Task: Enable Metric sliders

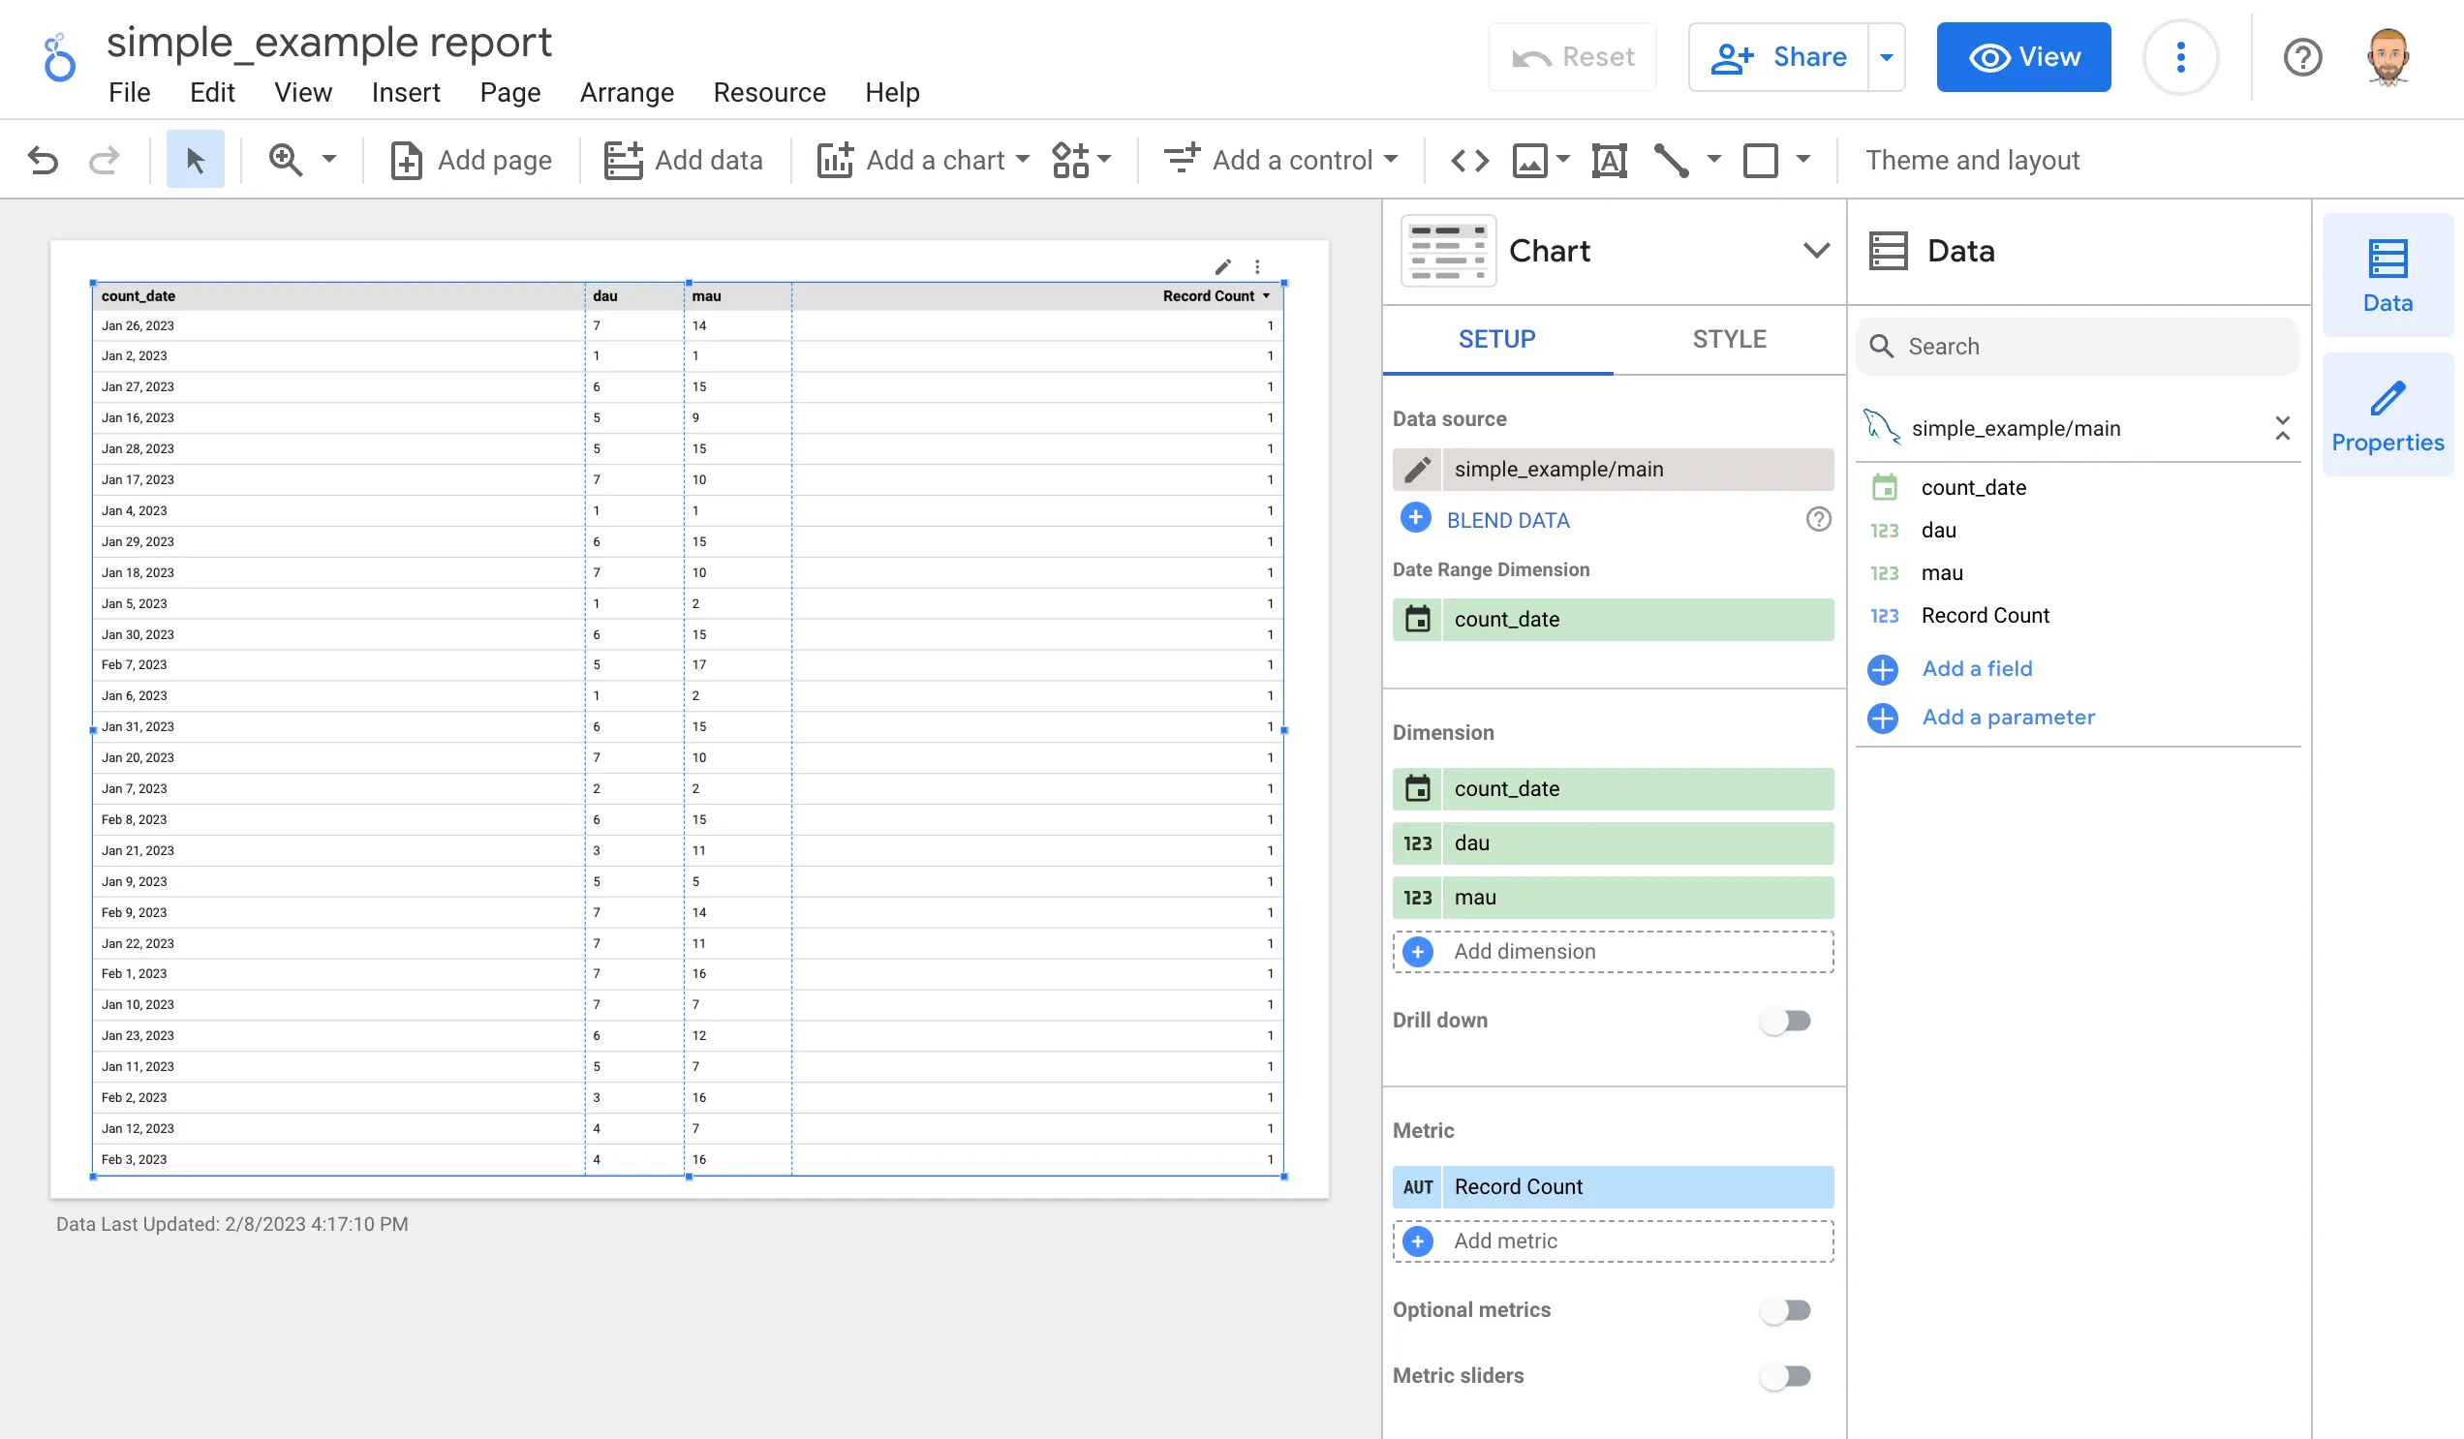Action: point(1786,1375)
